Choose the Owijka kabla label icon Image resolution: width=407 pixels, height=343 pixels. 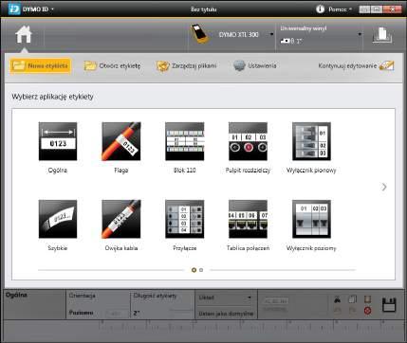click(x=121, y=219)
